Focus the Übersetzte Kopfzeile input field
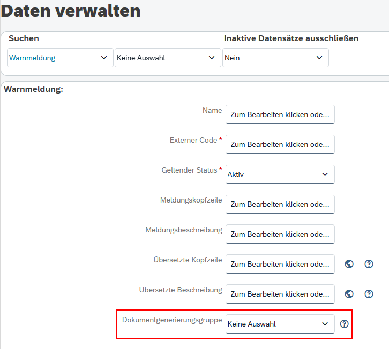The width and height of the screenshot is (389, 349). click(x=280, y=264)
